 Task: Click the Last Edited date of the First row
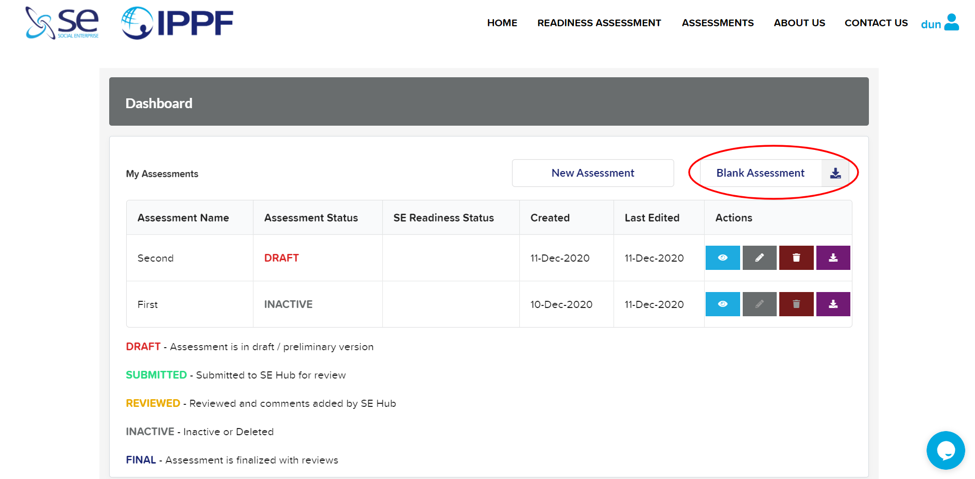(x=654, y=304)
